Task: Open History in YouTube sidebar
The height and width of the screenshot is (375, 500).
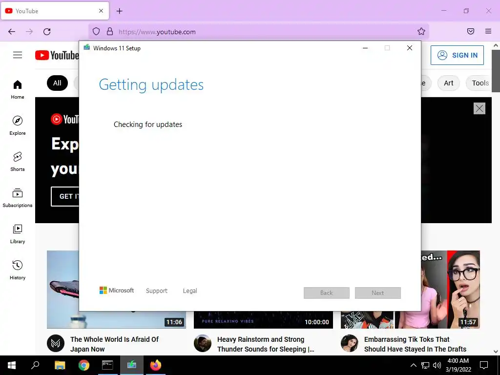Action: [x=18, y=270]
